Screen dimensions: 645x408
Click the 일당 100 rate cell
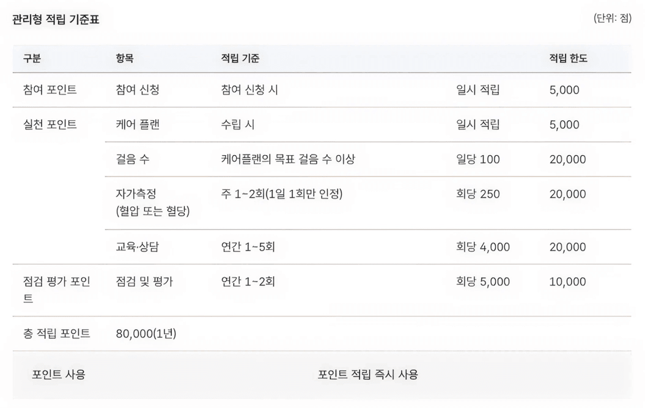pos(478,159)
